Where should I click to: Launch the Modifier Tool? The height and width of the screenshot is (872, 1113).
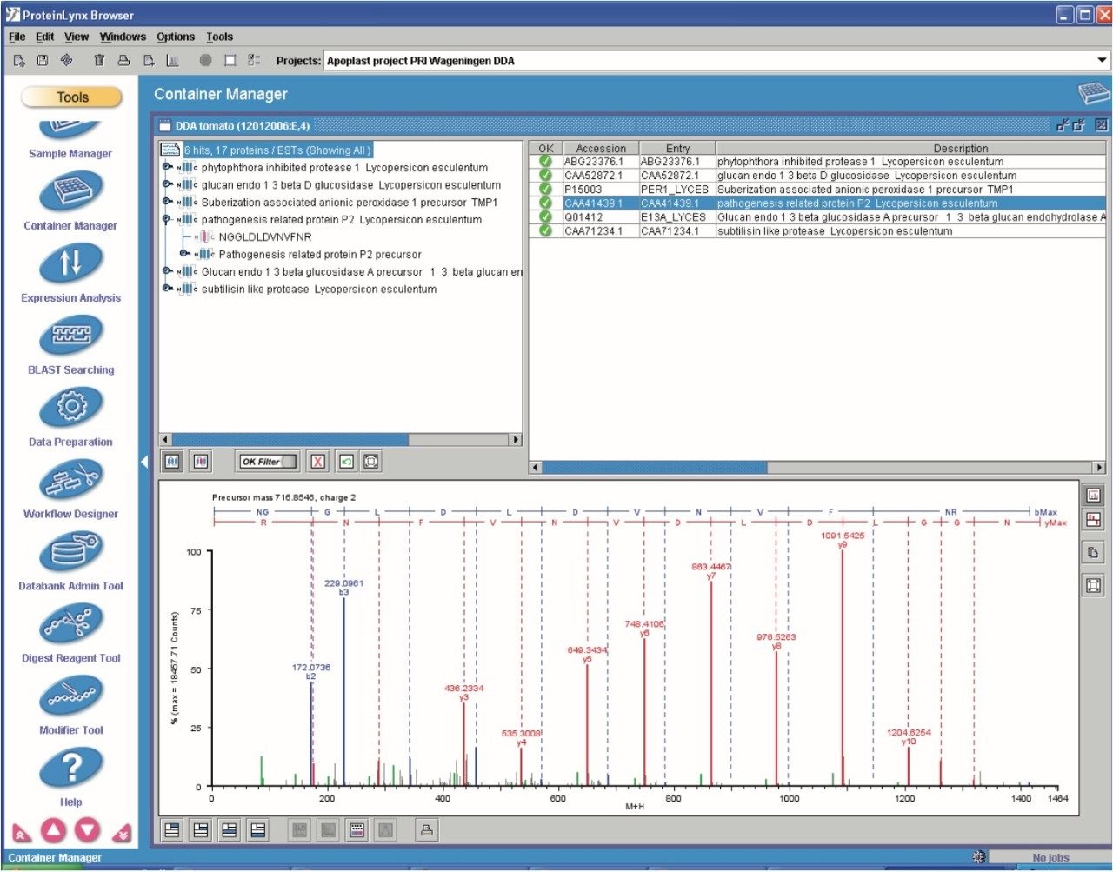tap(70, 696)
